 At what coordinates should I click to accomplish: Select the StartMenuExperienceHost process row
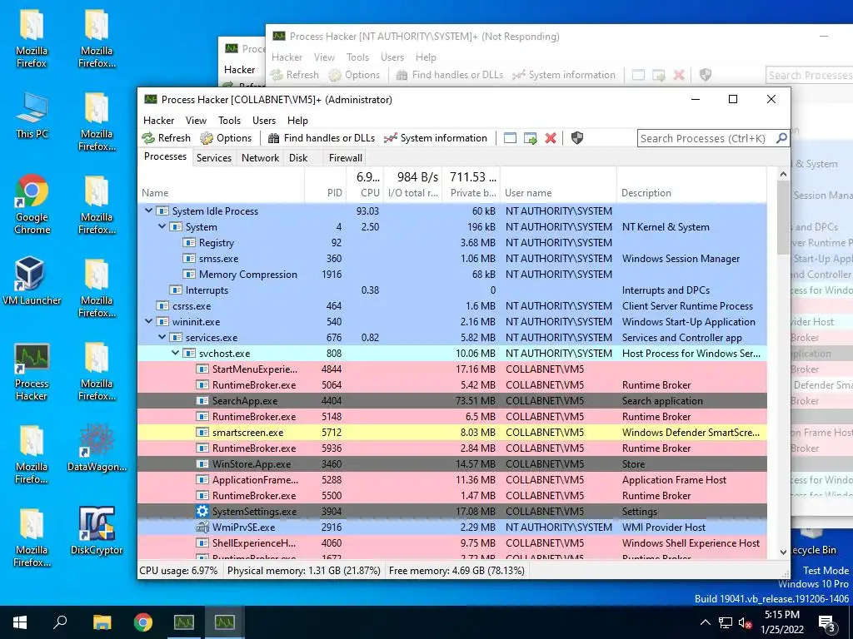452,369
